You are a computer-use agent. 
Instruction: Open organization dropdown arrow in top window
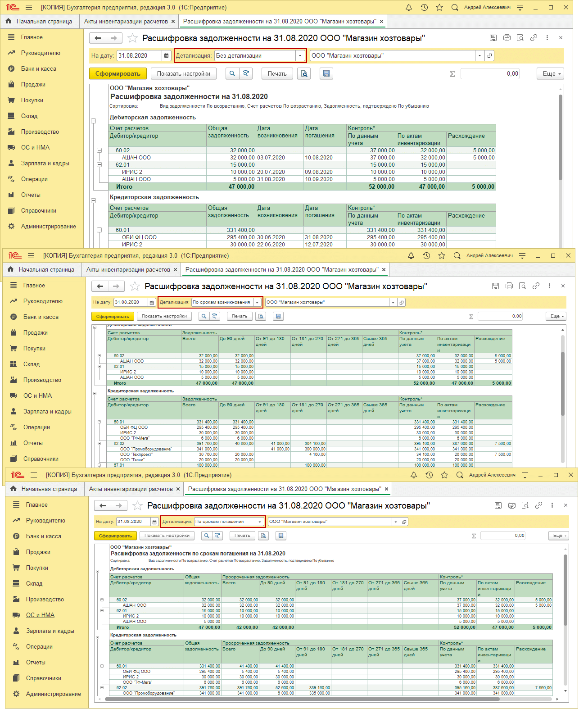pyautogui.click(x=480, y=56)
